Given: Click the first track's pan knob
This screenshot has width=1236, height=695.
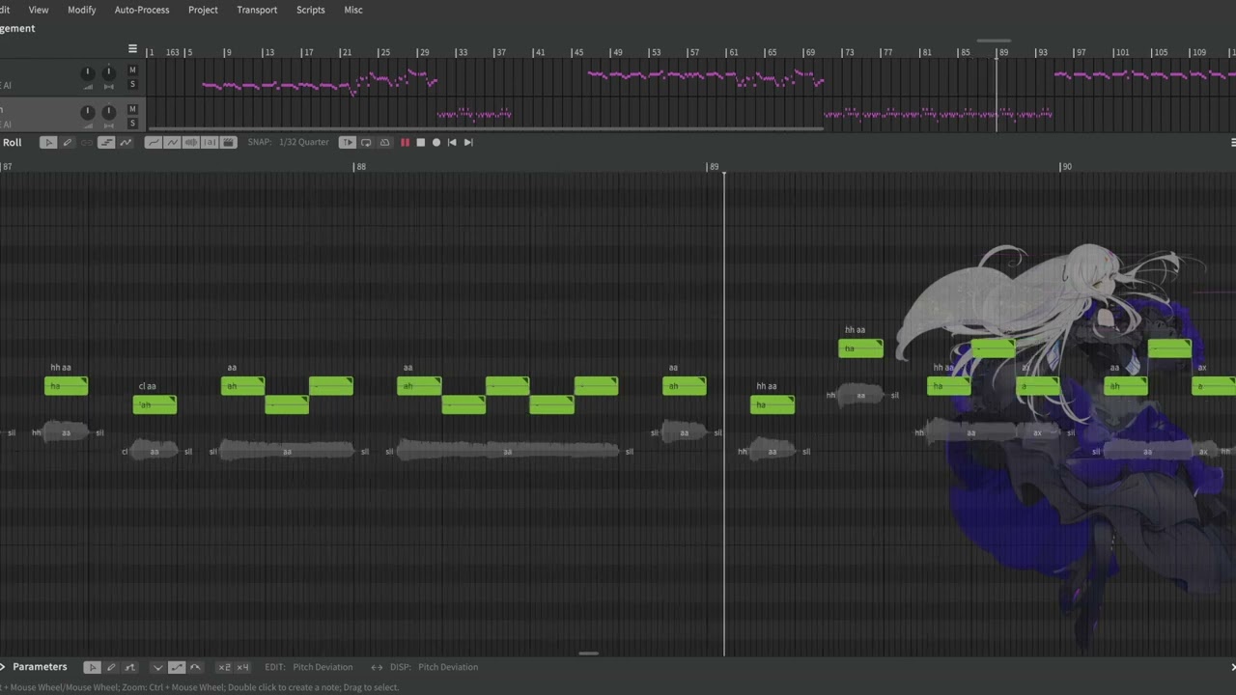Looking at the screenshot, I should click(x=108, y=72).
